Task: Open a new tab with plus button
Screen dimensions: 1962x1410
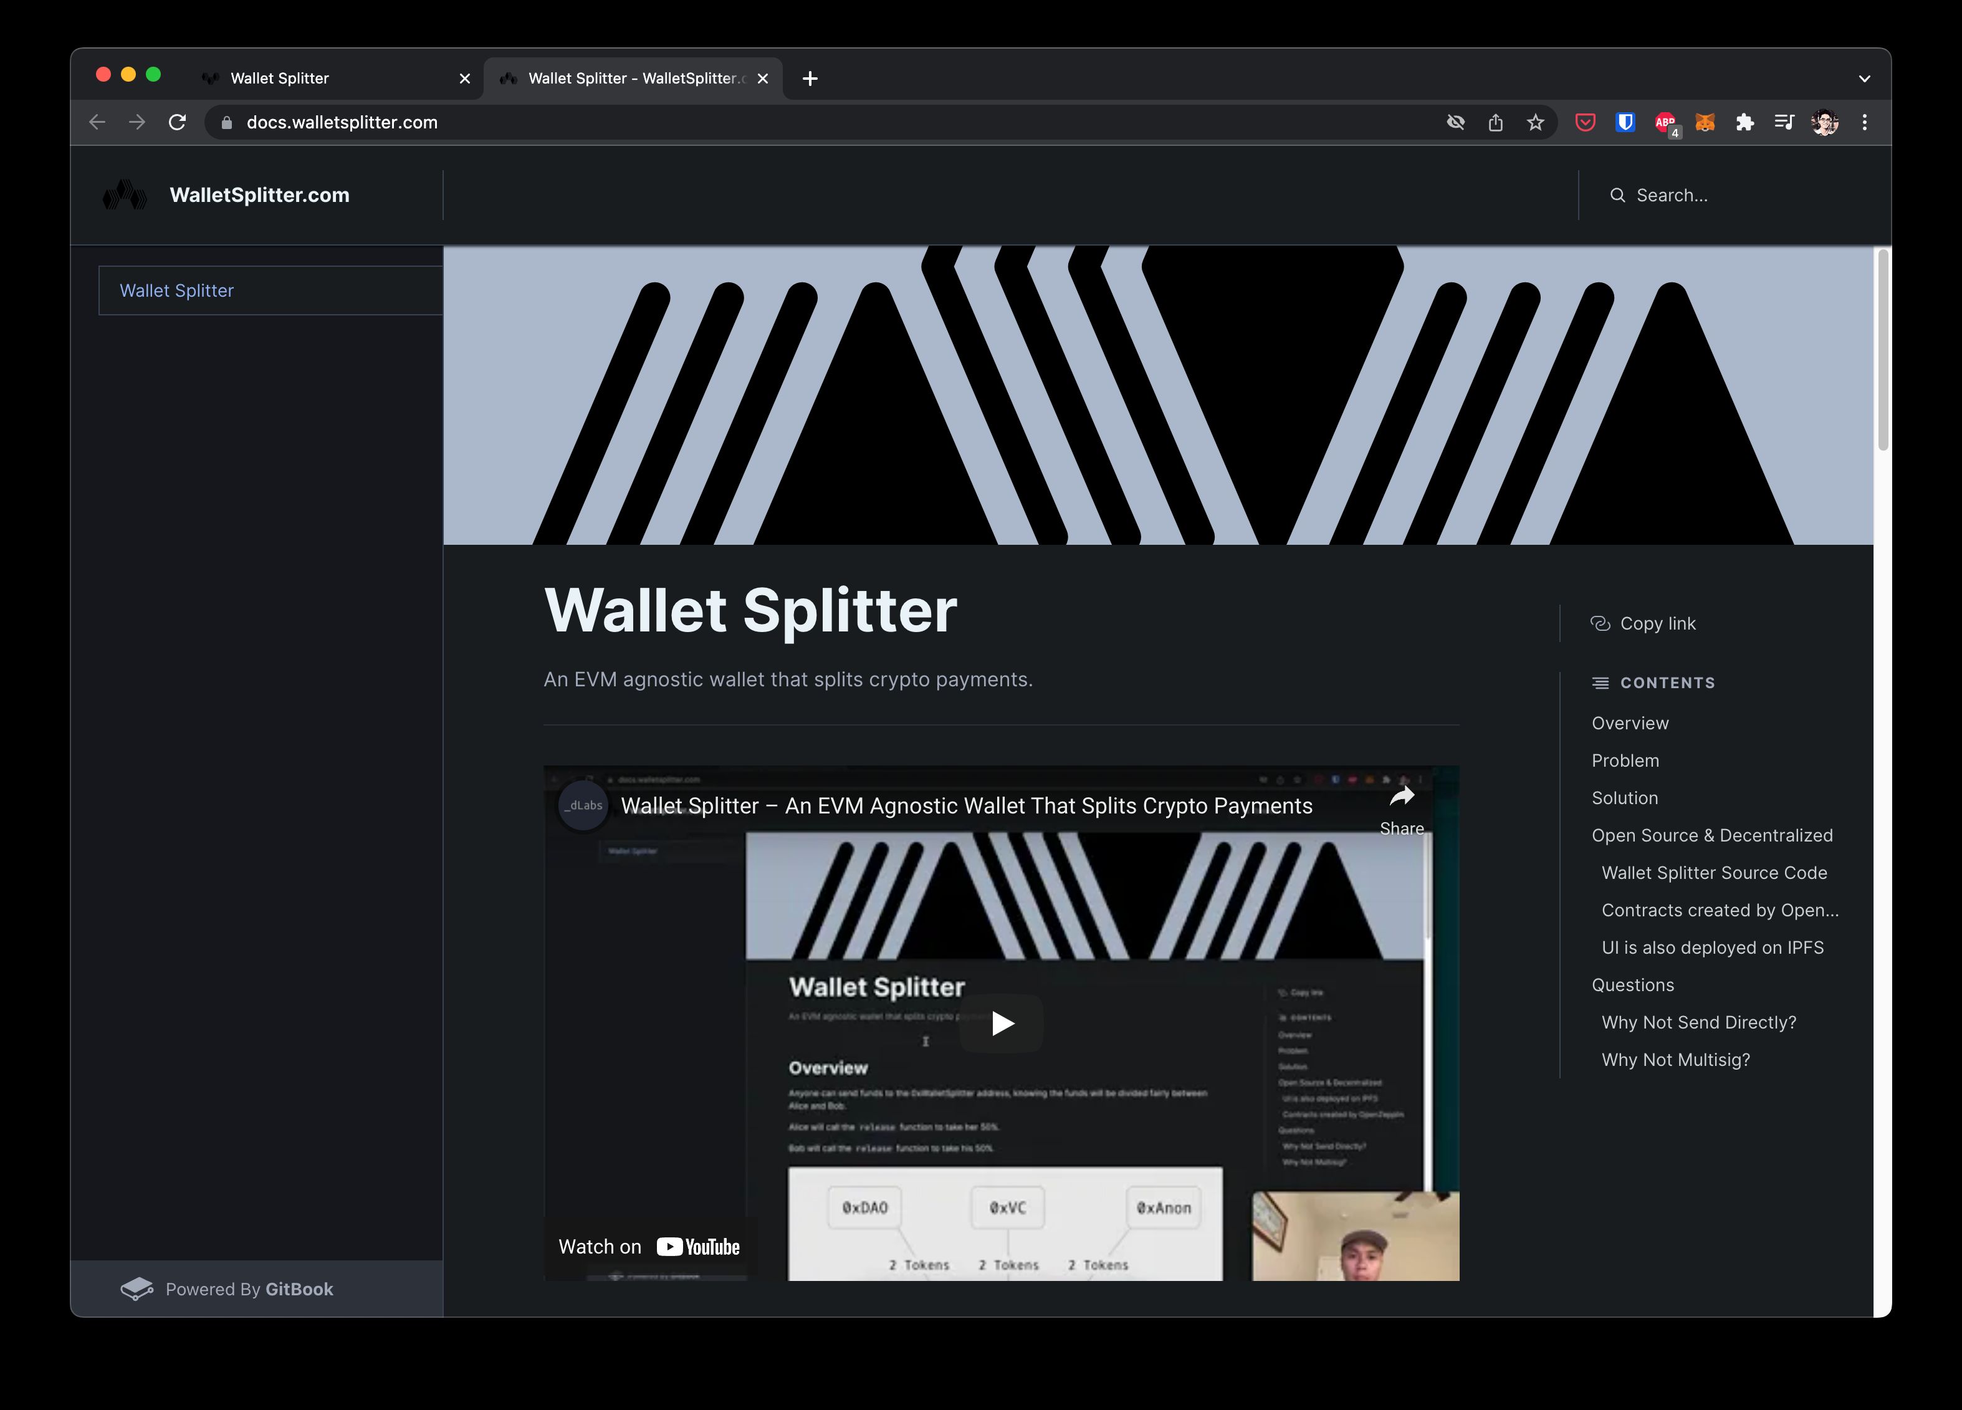Action: click(810, 79)
